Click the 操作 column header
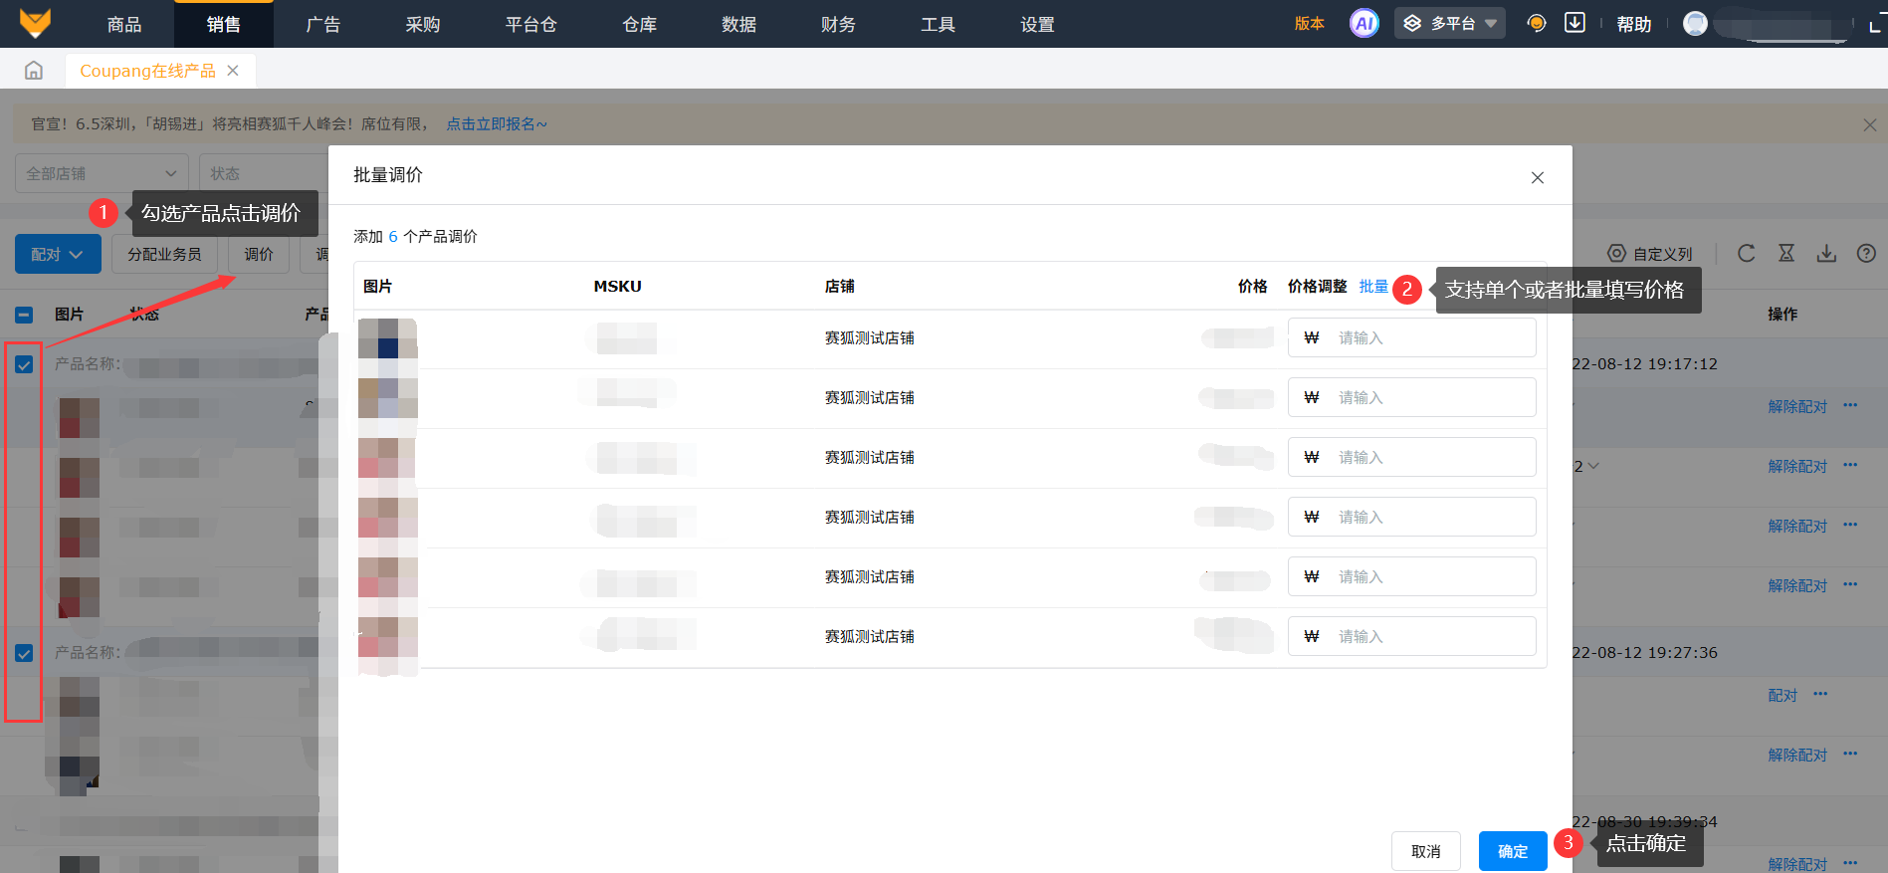 pyautogui.click(x=1783, y=315)
